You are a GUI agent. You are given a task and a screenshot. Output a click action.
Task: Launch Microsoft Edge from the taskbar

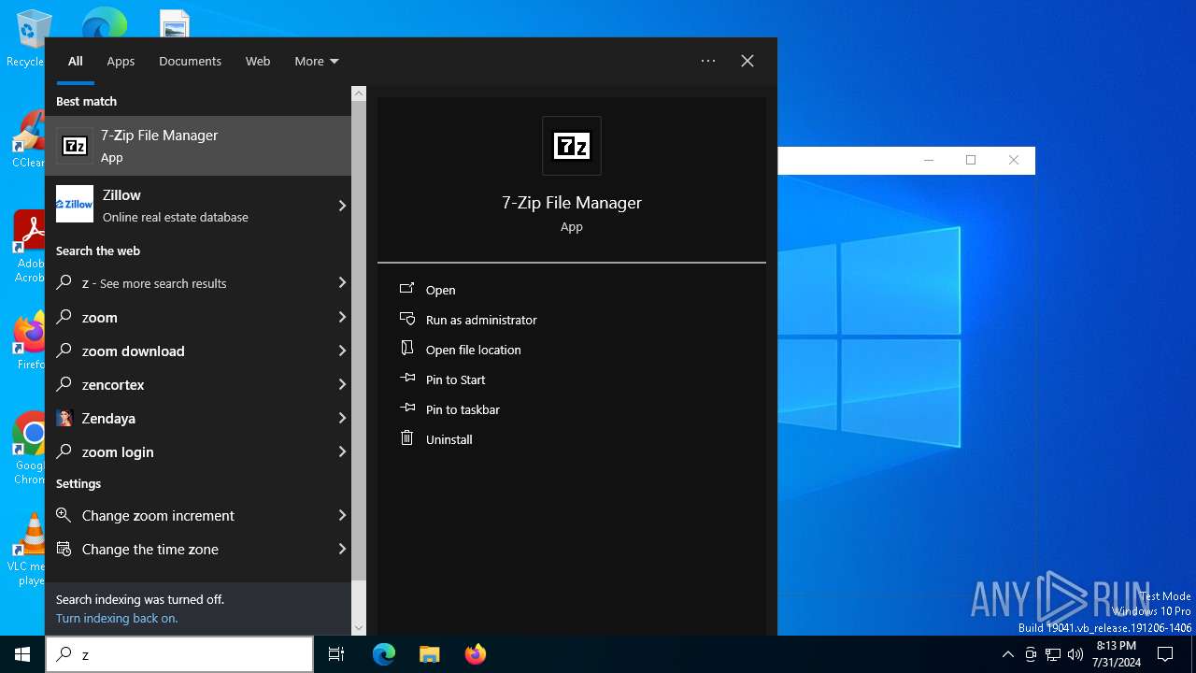tap(384, 654)
